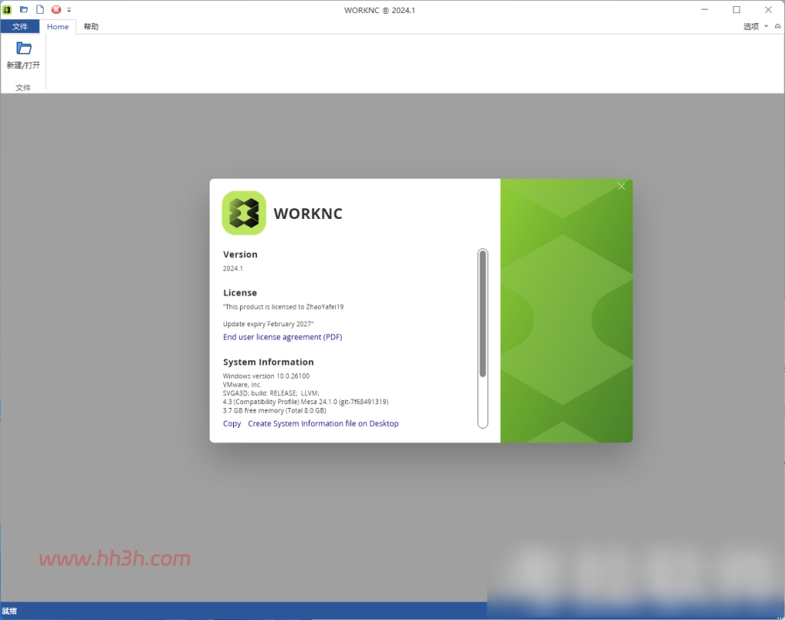Click "3.7 GB free memory" line
Viewport: 785px width, 620px height.
274,410
